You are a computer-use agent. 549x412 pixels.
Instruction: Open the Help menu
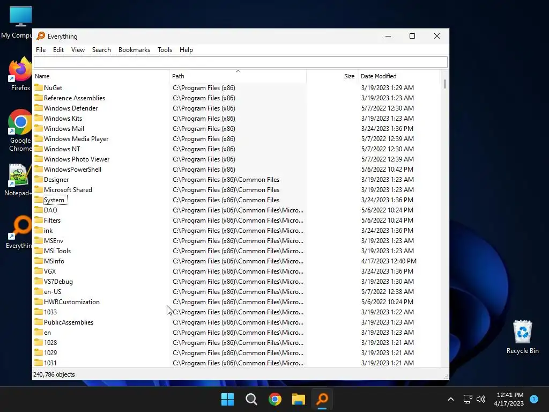click(186, 50)
